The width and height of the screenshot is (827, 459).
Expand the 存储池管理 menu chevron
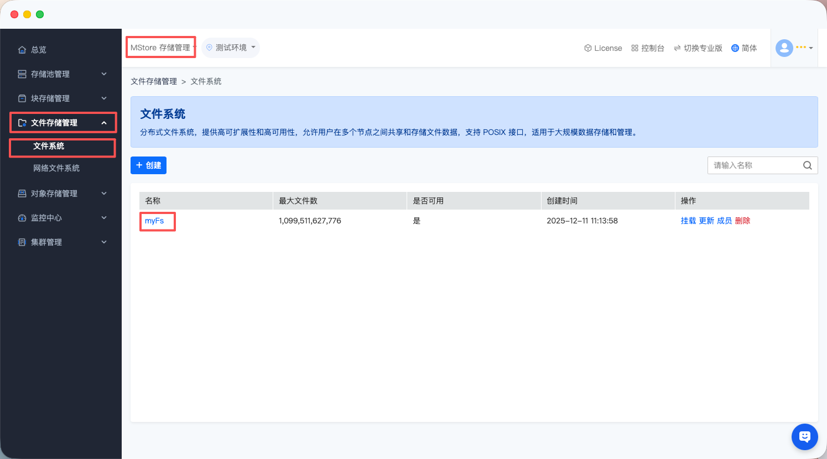(104, 74)
